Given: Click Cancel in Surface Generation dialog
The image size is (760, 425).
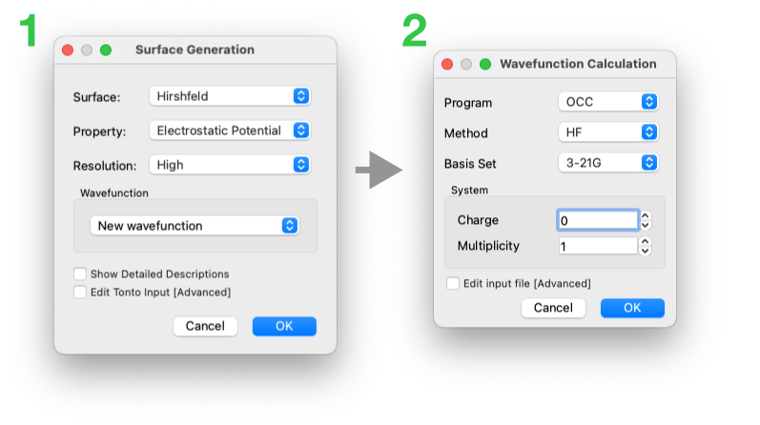Looking at the screenshot, I should click(x=205, y=326).
